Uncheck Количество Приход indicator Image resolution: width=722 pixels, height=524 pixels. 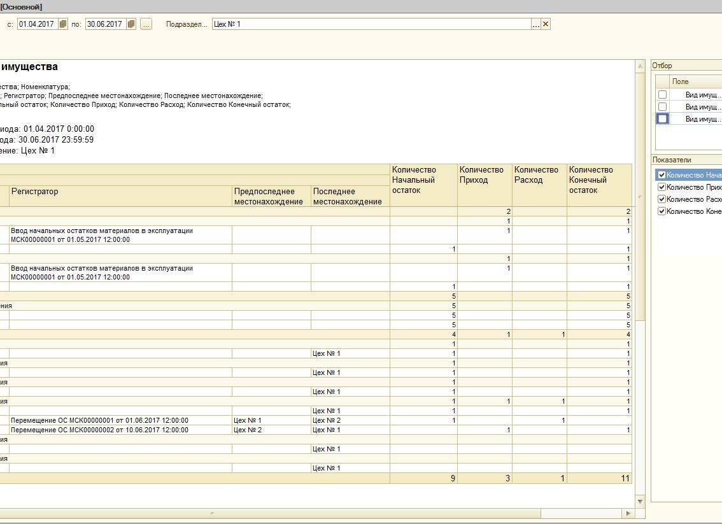tap(662, 187)
